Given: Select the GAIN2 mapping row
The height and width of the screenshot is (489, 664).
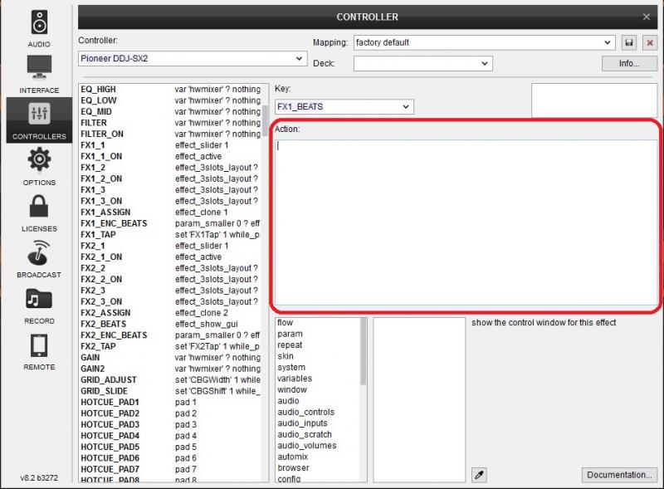Looking at the screenshot, I should [171, 369].
